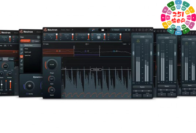Select the highlighted keys category icon in the sidebar

click(22, 57)
